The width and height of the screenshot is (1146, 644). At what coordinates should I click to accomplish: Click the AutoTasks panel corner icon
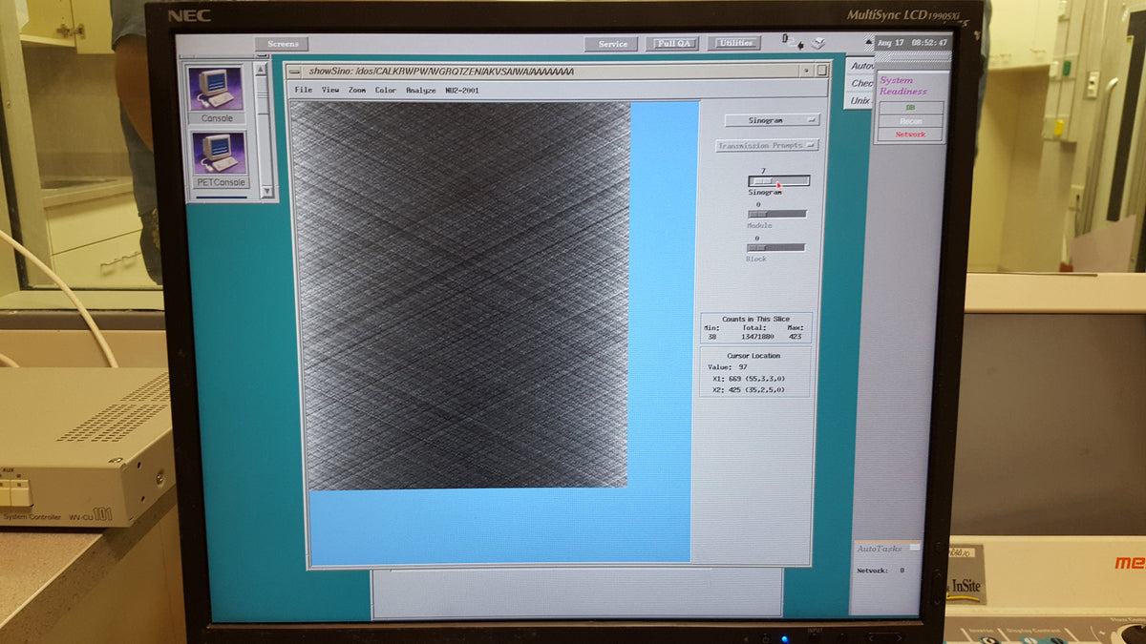tap(915, 548)
